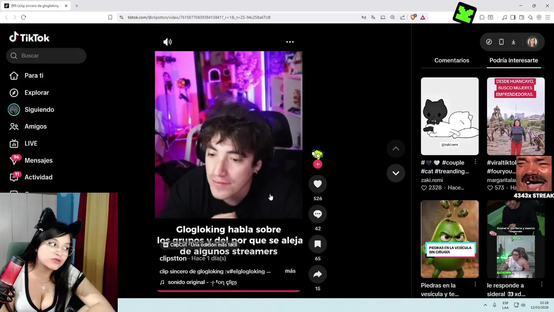
Task: Reload the page with the browser refresh button
Action: coord(23,17)
